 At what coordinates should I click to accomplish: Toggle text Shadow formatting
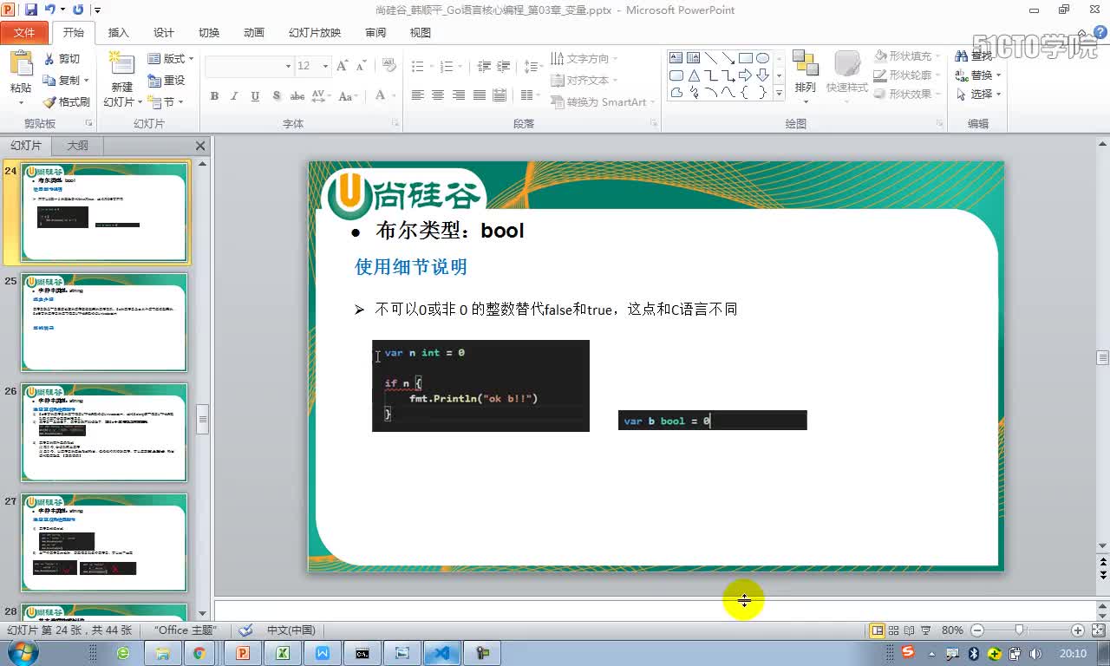(277, 96)
